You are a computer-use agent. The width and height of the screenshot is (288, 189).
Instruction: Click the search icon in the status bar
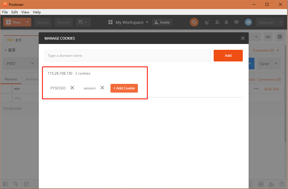pos(16,184)
